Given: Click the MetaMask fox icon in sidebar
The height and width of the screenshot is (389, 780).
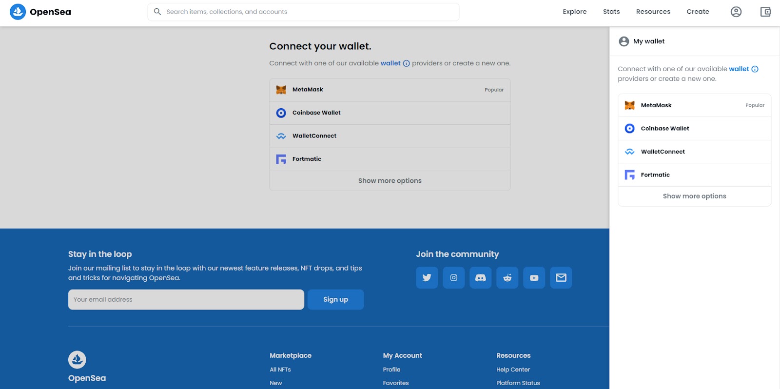Looking at the screenshot, I should pyautogui.click(x=630, y=105).
